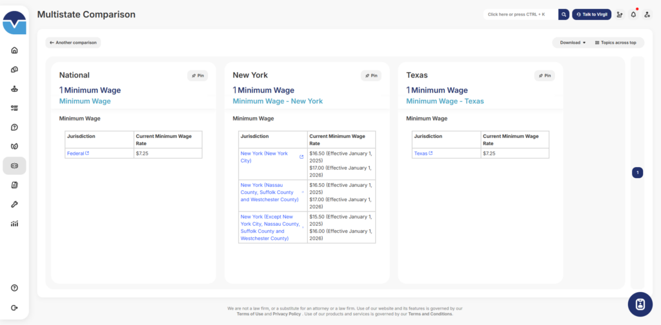This screenshot has height=325, width=661.
Task: Open the wrench tools icon in sidebar
Action: tap(14, 204)
